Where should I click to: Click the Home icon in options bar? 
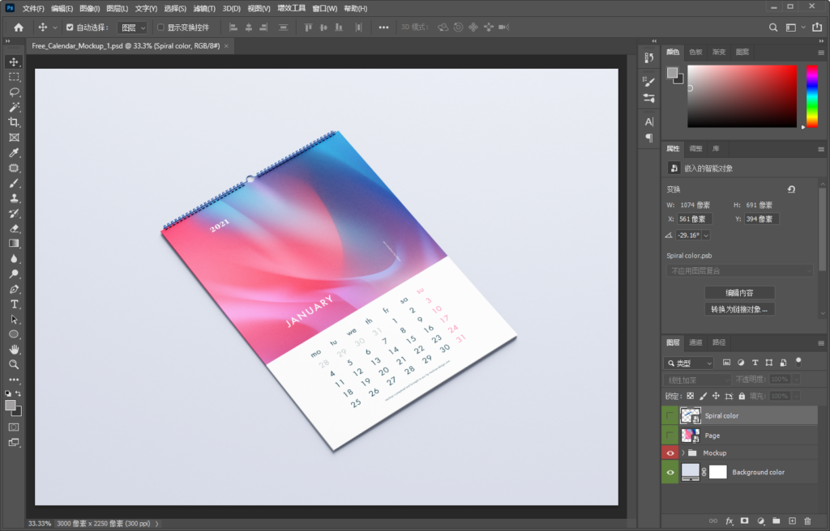19,28
